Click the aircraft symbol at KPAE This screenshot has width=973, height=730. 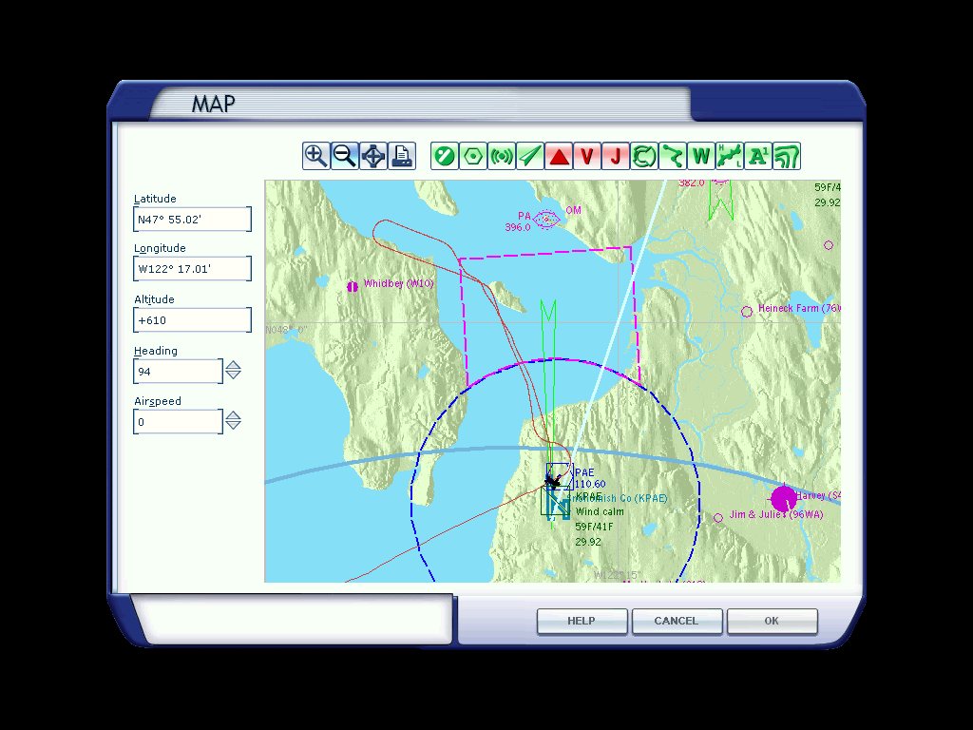(x=552, y=480)
